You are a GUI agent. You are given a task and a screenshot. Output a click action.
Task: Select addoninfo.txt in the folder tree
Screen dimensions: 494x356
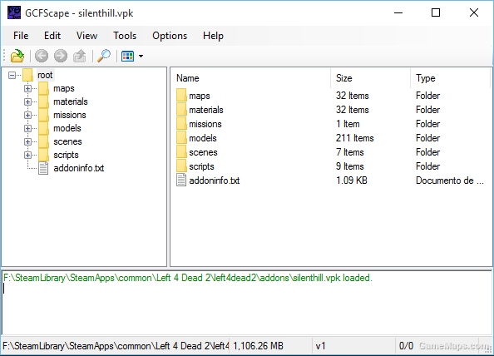[x=79, y=168]
